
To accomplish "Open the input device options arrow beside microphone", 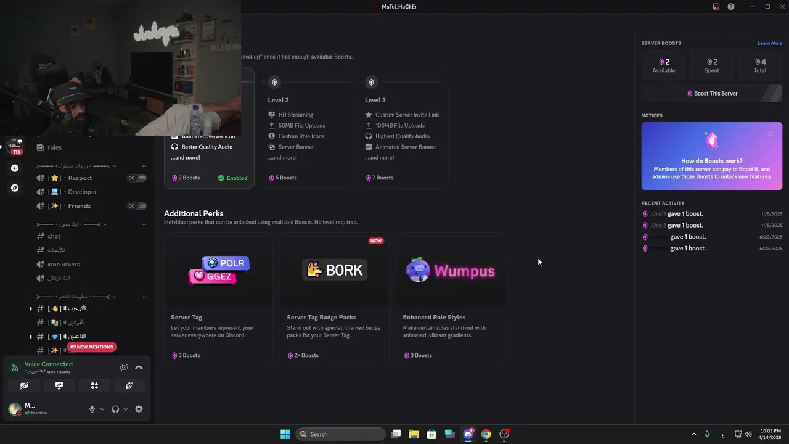I will click(102, 409).
